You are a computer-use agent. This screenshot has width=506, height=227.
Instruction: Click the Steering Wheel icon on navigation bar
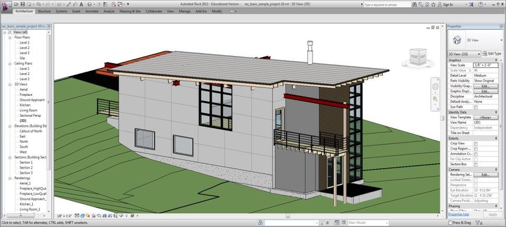click(435, 87)
